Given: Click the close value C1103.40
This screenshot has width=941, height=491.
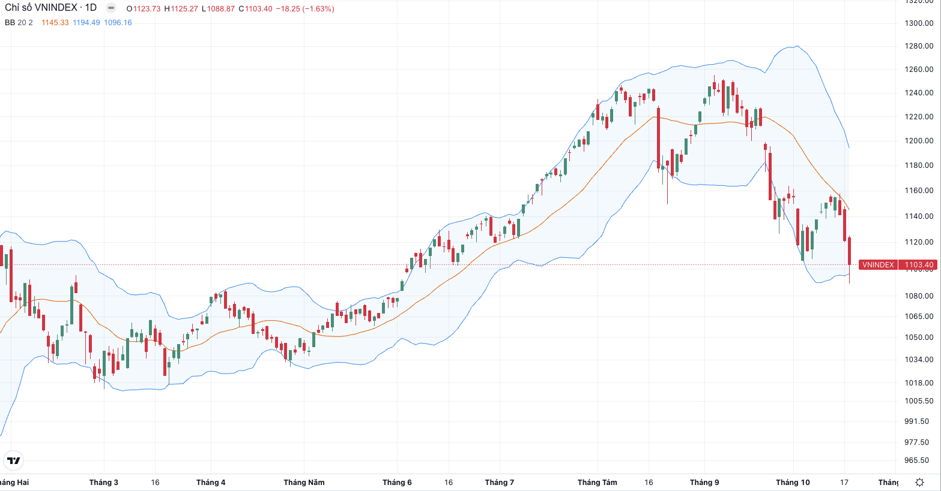Looking at the screenshot, I should (255, 9).
